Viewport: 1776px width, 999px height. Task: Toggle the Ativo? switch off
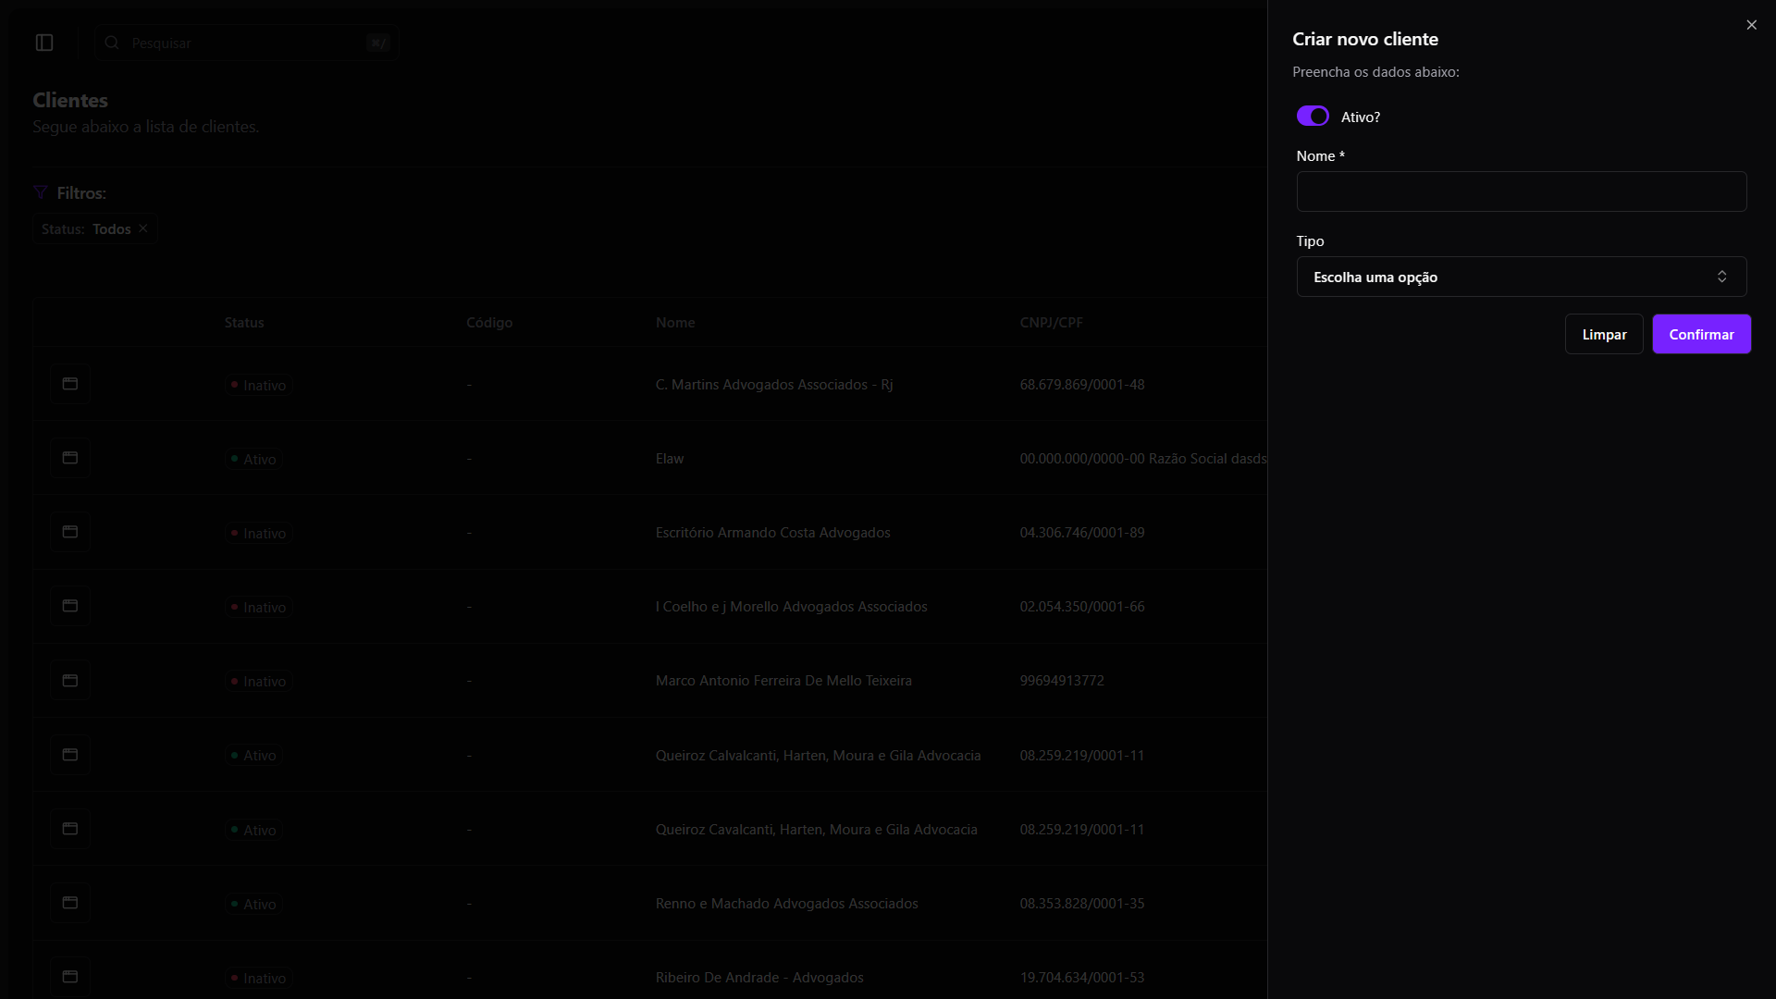(1313, 117)
